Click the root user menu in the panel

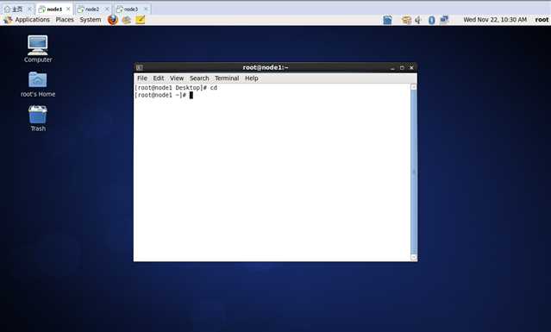pyautogui.click(x=542, y=20)
